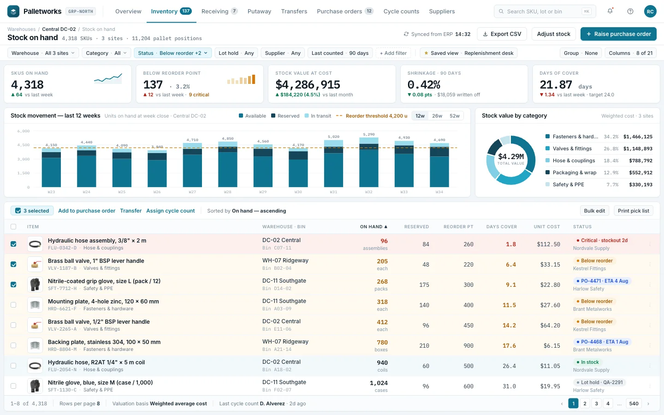Screen dimensions: 664x415
Task: Click Export CSV button
Action: 502,34
